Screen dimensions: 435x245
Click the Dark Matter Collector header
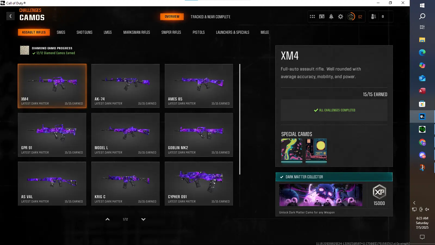(334, 177)
